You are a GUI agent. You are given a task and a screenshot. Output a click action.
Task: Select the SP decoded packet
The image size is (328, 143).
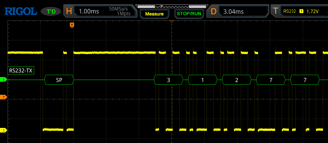(x=59, y=80)
